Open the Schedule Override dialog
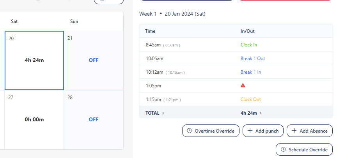 304,149
